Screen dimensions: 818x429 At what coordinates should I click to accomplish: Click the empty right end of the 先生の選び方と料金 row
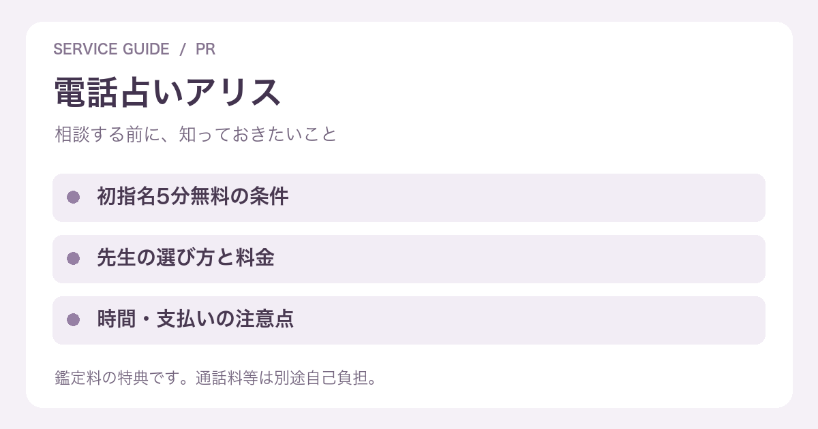(x=716, y=259)
